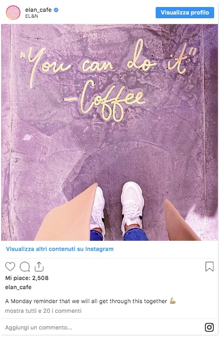Click the flexed biceps emoji in caption
219x337 pixels.
[x=173, y=300]
